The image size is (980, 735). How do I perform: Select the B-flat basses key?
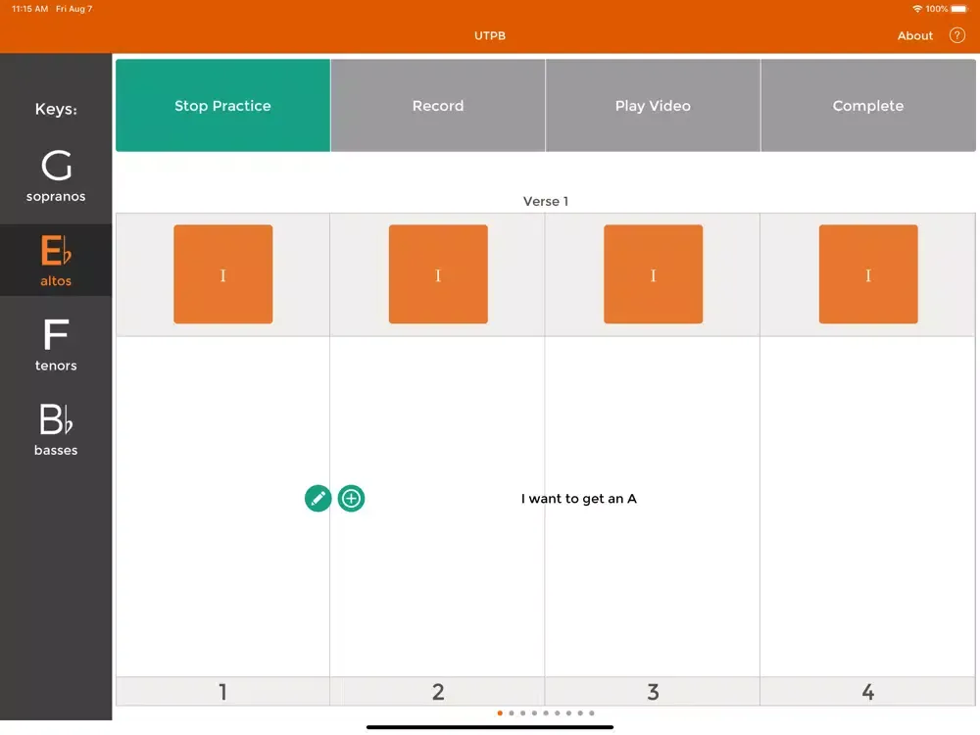point(56,429)
